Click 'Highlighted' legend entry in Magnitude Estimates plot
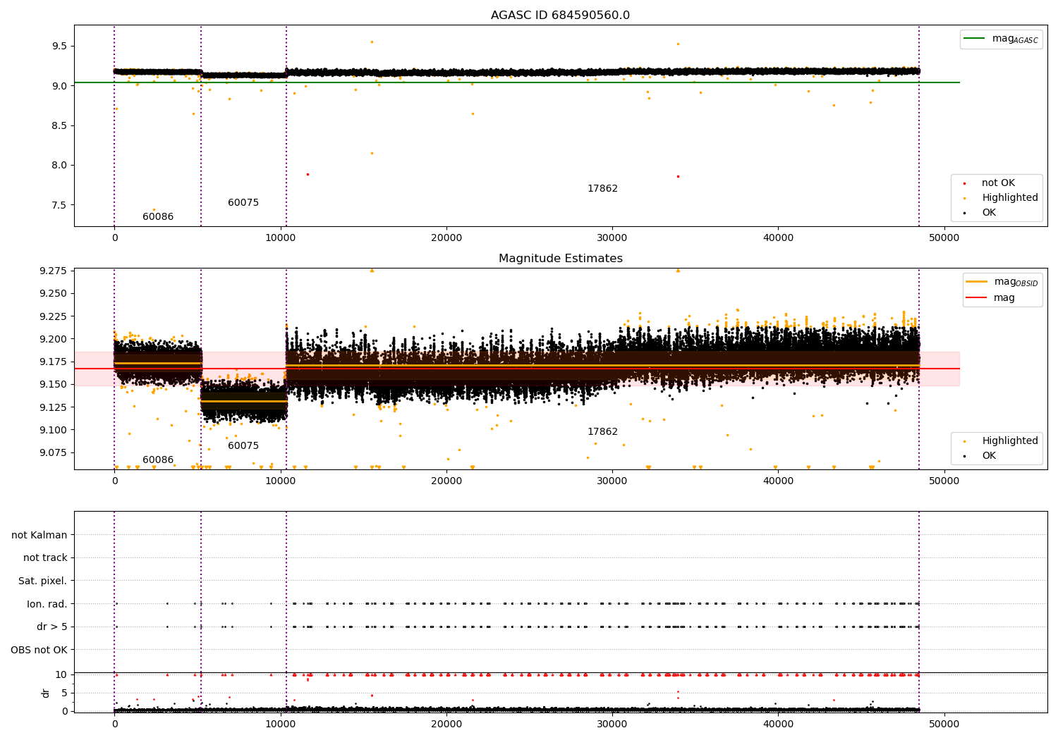The height and width of the screenshot is (740, 1058). [x=1002, y=441]
